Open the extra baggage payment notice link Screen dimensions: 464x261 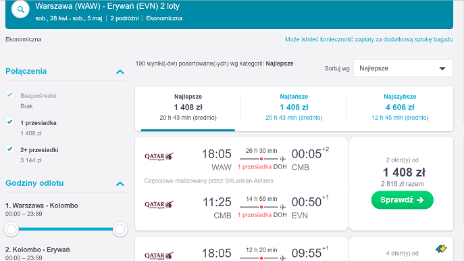(369, 39)
